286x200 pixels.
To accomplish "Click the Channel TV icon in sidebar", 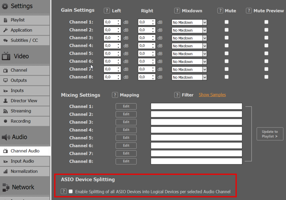I will (x=6, y=70).
